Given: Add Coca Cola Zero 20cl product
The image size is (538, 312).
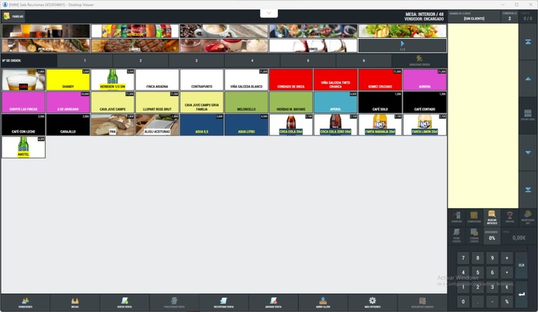Looking at the screenshot, I should click(336, 125).
